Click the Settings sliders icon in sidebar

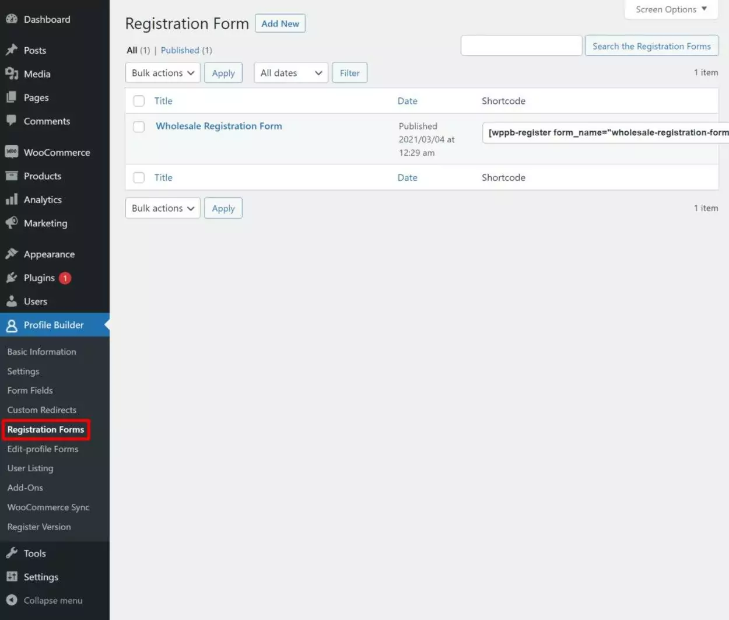[x=12, y=576]
